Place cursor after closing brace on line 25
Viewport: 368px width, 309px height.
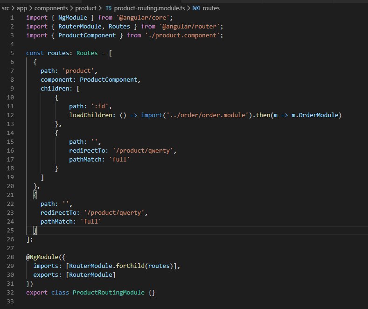37,230
